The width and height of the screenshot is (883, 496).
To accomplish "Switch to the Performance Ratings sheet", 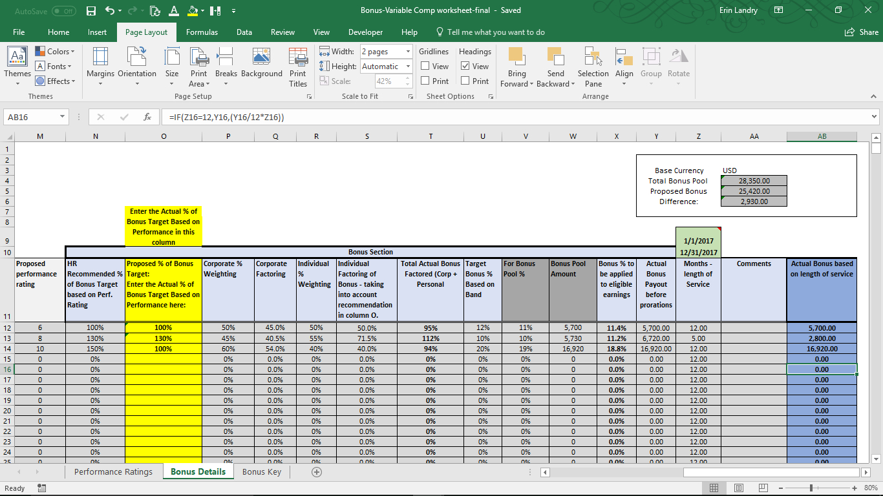I will 113,471.
